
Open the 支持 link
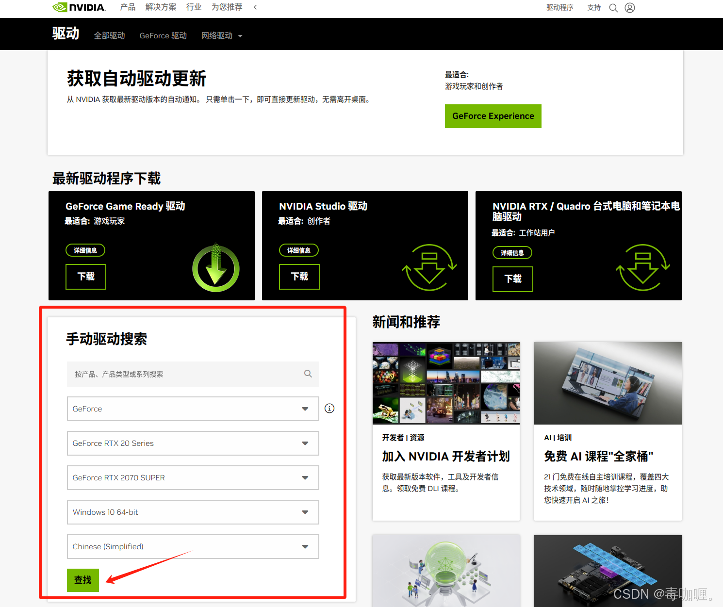(x=594, y=8)
